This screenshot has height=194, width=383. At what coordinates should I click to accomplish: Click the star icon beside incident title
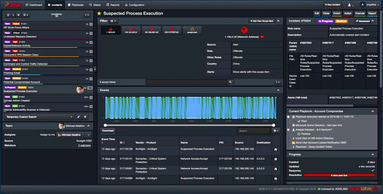pos(99,13)
